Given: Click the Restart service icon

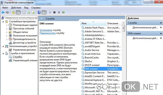Looking at the screenshot, I should [x=64, y=12].
